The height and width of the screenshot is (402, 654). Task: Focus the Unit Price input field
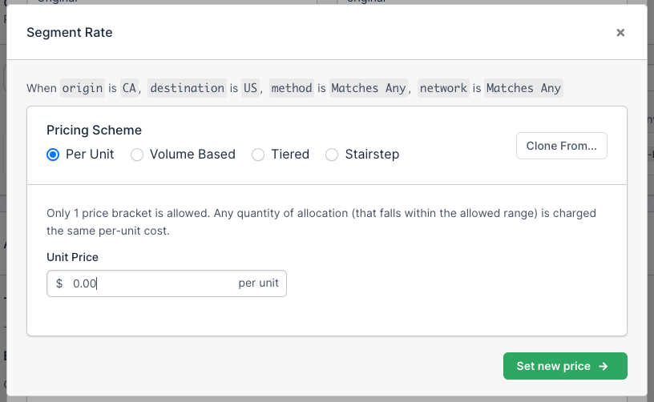tap(152, 283)
